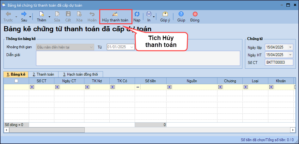299x144 pixels.
Task: Click the Chương column header
Action: pyautogui.click(x=230, y=81)
